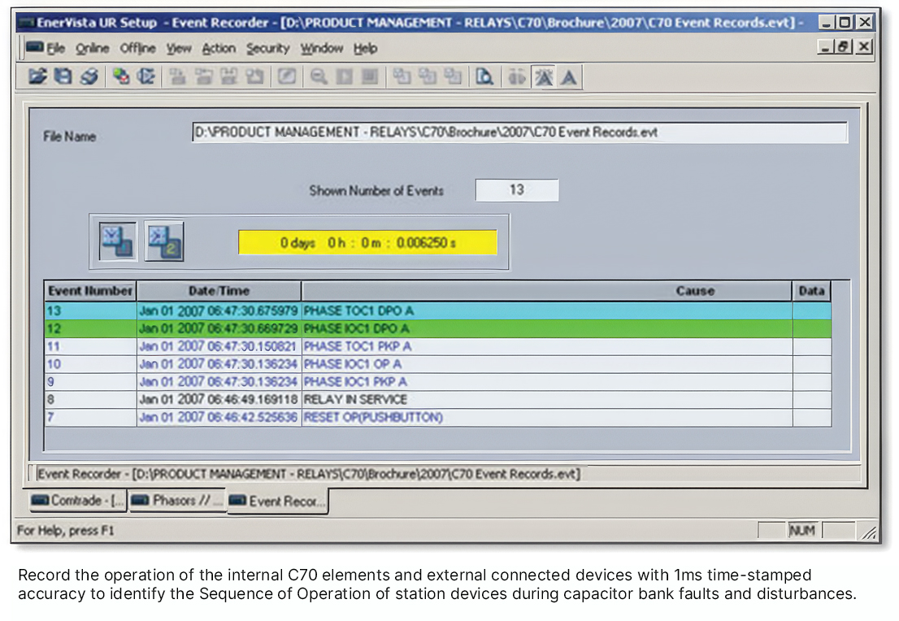Select event 7 RESET OP(PUSHBUTTON)
Viewport: 899px width, 621px height.
(438, 418)
